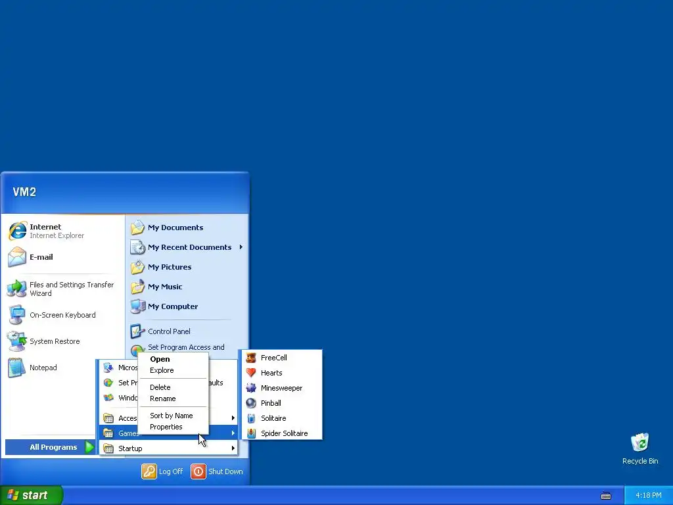673x505 pixels.
Task: Select Delete from the context menu
Action: (x=174, y=387)
